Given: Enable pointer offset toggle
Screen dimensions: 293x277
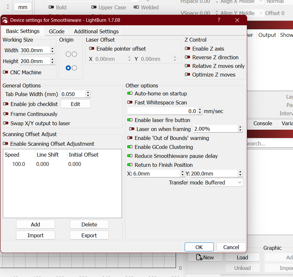Looking at the screenshot, I should (92, 49).
